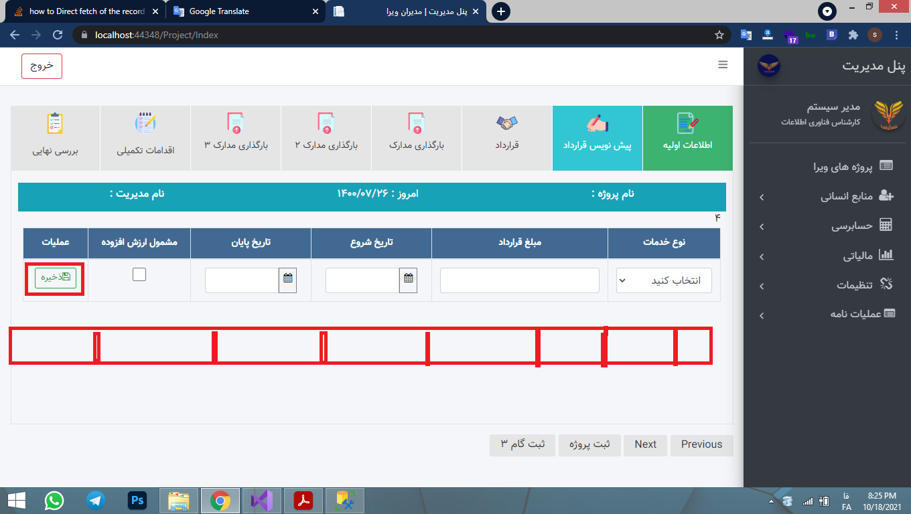Click the منابع انسانی user-plus icon
Screen dimensions: 911x514
(886, 195)
